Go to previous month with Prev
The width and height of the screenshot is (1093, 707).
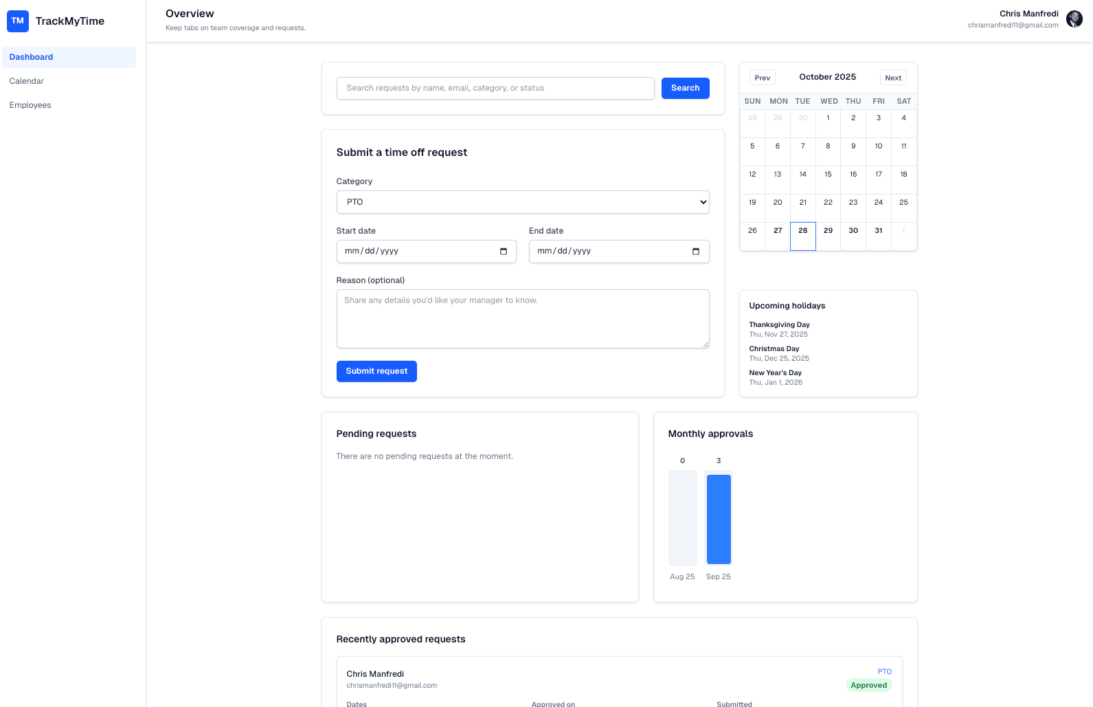[x=762, y=78]
